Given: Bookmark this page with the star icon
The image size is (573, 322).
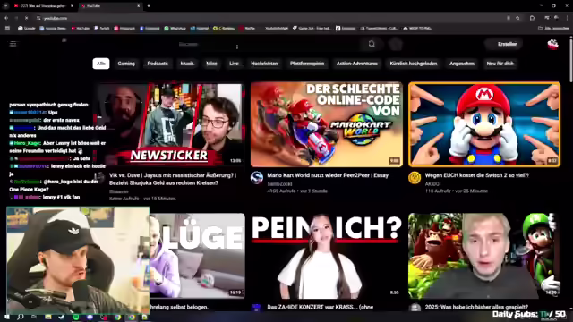Looking at the screenshot, I should [517, 18].
